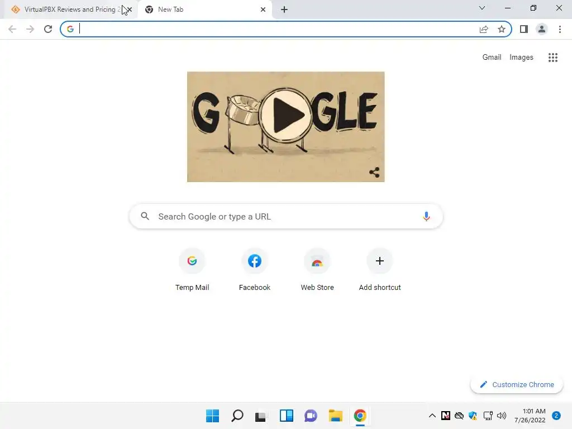Viewport: 572px width, 429px height.
Task: Open the Google apps grid
Action: click(x=553, y=58)
